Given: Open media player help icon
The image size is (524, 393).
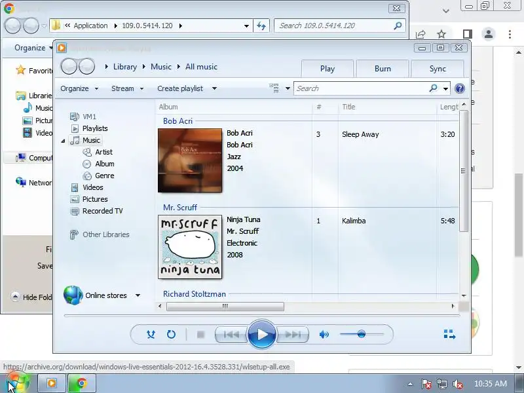Looking at the screenshot, I should 460,88.
